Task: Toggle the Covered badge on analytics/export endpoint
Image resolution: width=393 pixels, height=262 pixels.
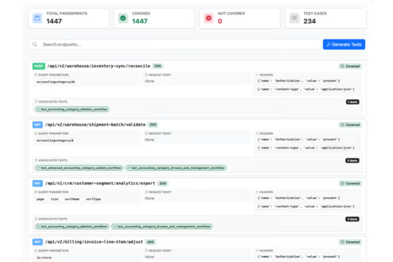Action: tap(350, 183)
